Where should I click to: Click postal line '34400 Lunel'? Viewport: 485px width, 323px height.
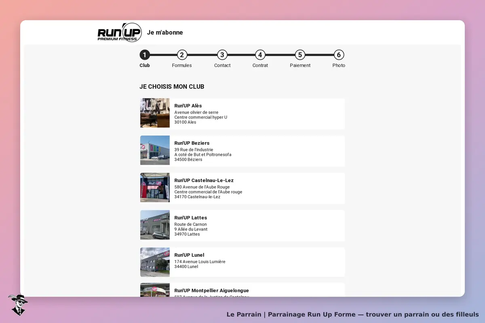click(186, 266)
